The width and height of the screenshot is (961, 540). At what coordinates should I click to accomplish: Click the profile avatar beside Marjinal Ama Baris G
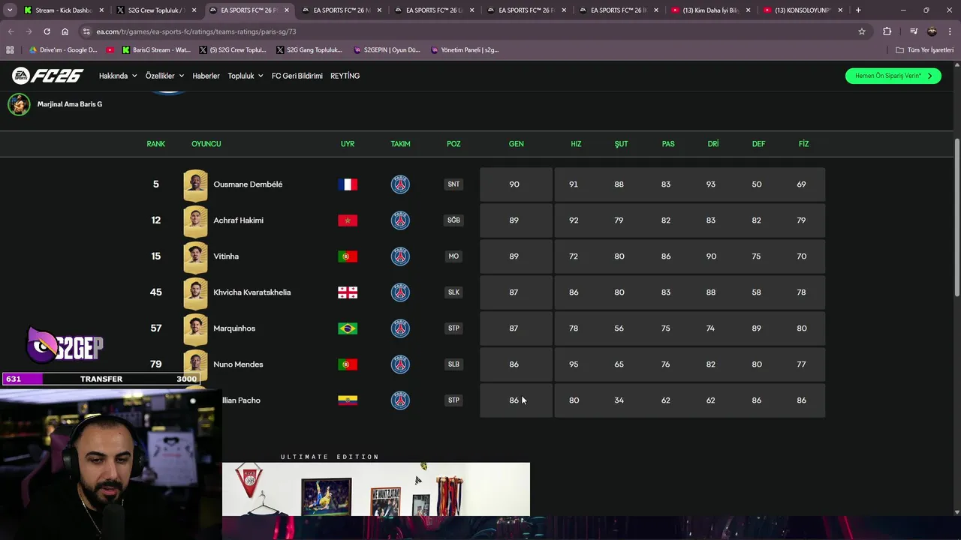click(x=19, y=104)
